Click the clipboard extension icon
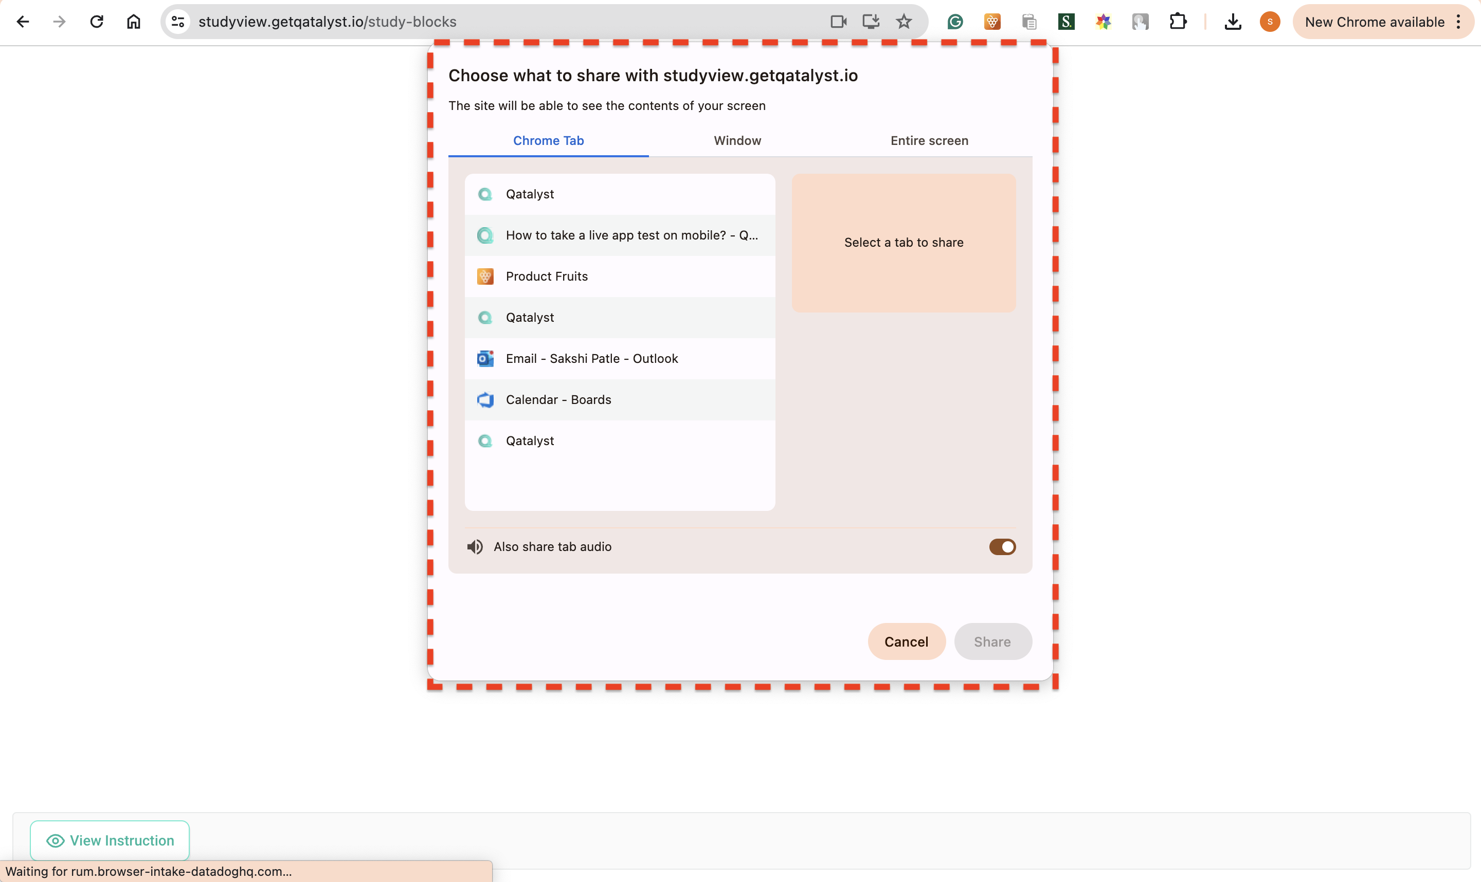1481x882 pixels. pyautogui.click(x=1029, y=22)
